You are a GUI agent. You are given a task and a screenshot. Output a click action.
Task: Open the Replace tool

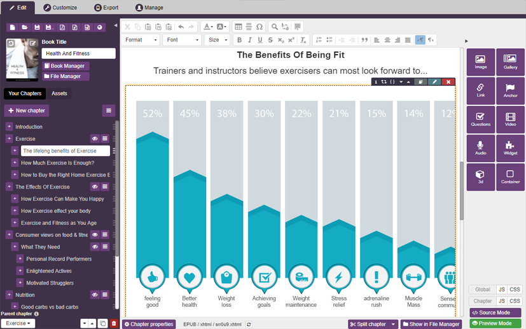point(285,27)
